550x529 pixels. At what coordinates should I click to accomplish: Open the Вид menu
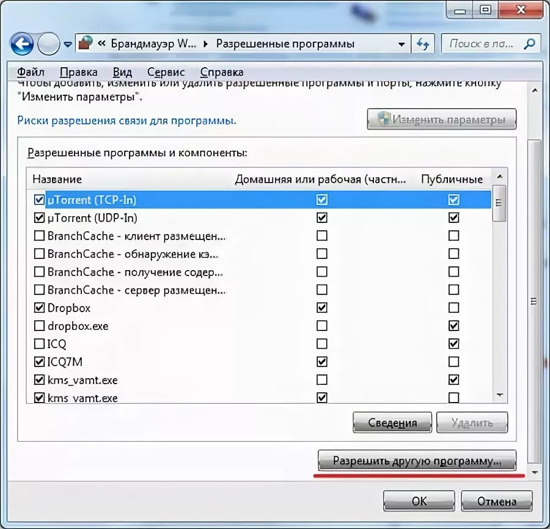pyautogui.click(x=122, y=72)
